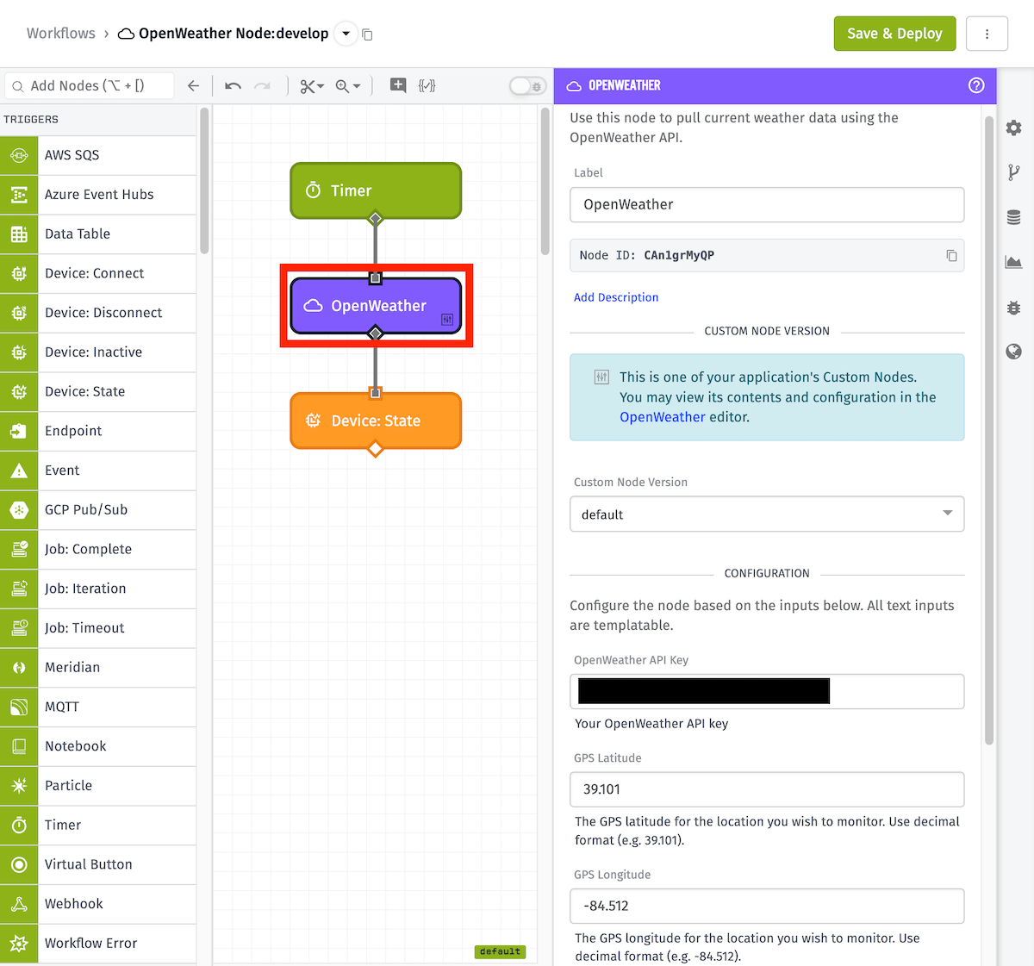
Task: Click the Azure Event Hubs icon
Action: coord(19,195)
